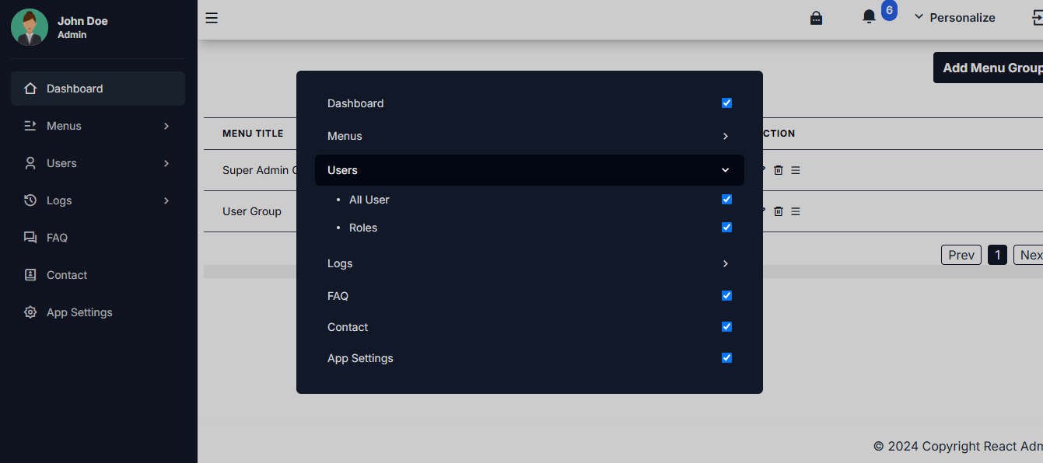Disable the Roles checkbox
The height and width of the screenshot is (463, 1043).
(x=726, y=227)
